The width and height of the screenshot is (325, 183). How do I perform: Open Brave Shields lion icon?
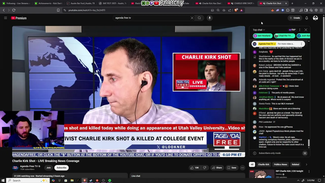[x=236, y=10]
